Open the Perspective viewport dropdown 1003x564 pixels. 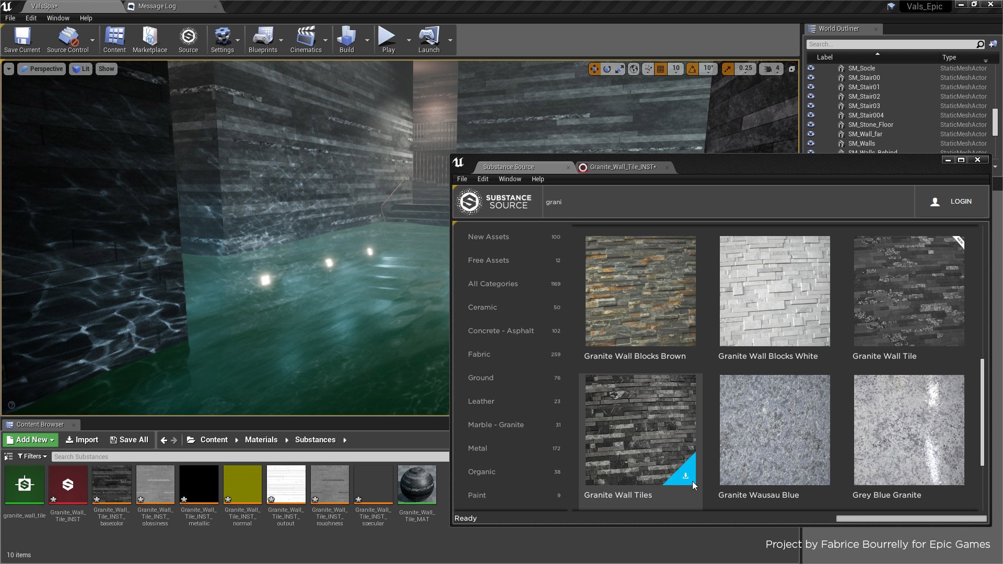[x=41, y=68]
